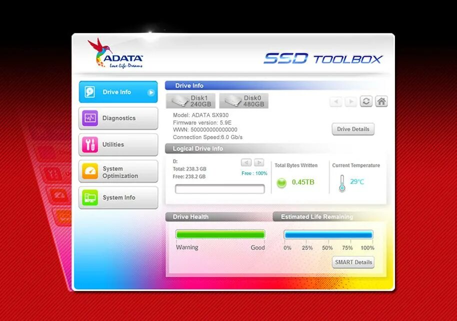Open the Utilities section

[118, 144]
